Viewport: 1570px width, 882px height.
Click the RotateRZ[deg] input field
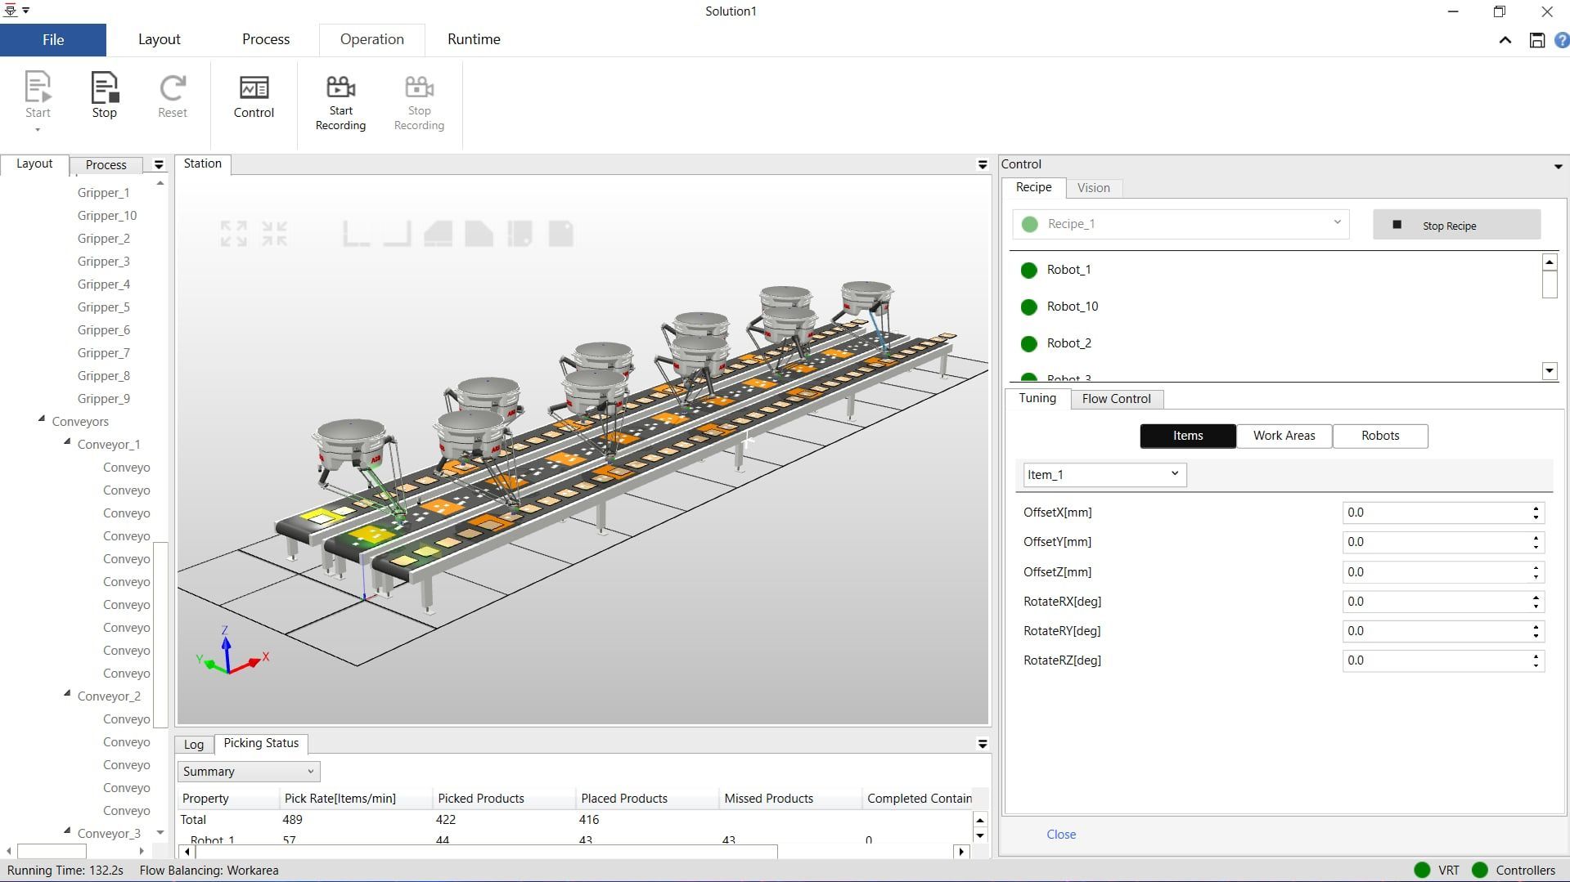coord(1436,660)
